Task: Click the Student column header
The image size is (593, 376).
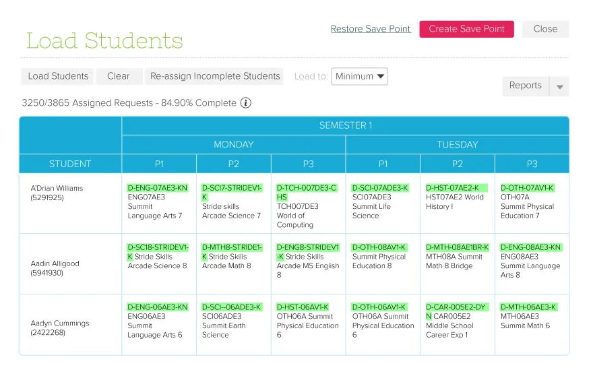Action: [x=70, y=164]
